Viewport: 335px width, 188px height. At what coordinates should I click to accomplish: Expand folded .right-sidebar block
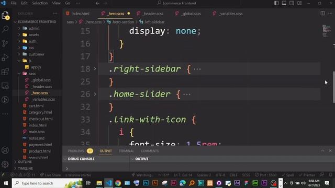(x=95, y=69)
